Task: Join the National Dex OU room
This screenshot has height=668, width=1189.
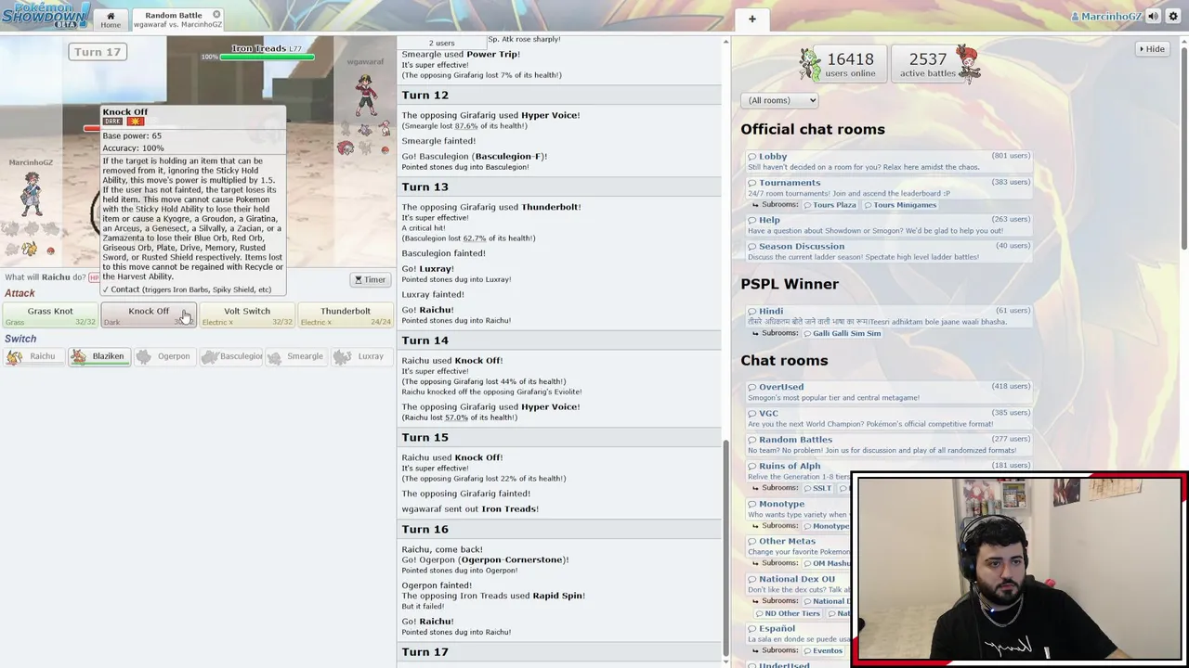Action: [797, 579]
